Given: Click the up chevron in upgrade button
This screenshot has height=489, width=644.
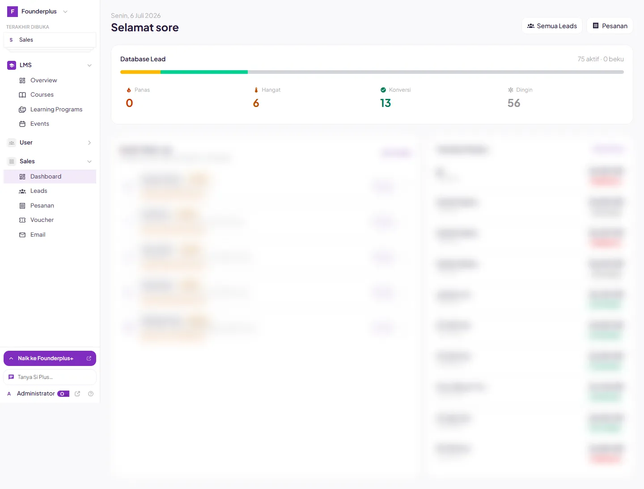Looking at the screenshot, I should coord(11,358).
